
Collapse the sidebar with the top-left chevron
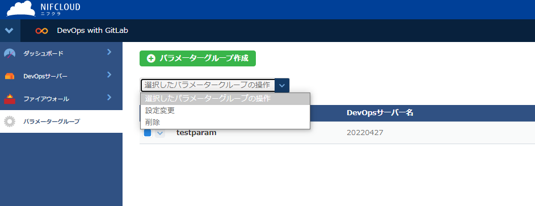tap(10, 31)
